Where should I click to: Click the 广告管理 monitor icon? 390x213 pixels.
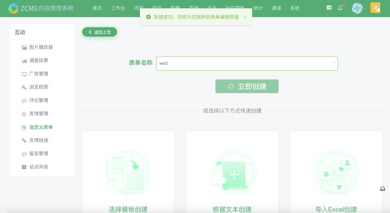coord(24,74)
